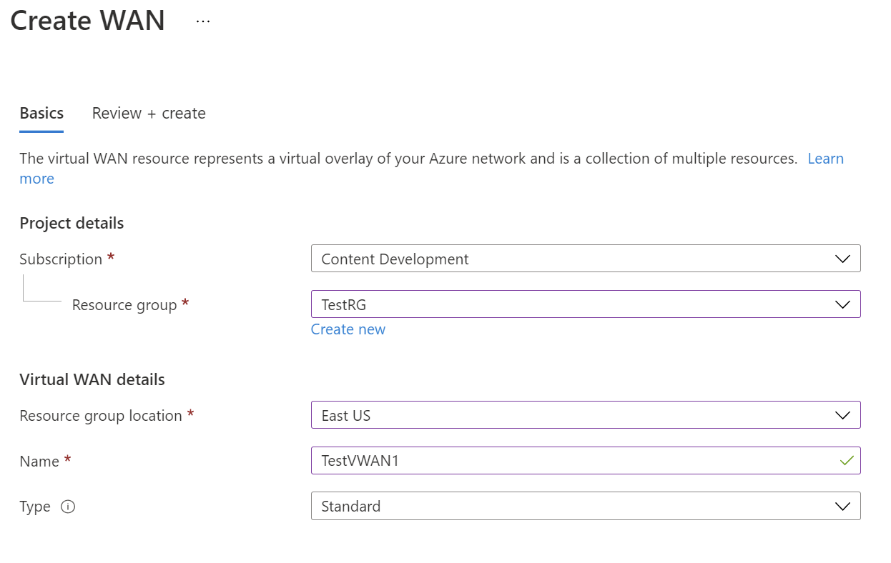The width and height of the screenshot is (891, 563).
Task: Expand the Type dropdown showing Standard
Action: [586, 506]
